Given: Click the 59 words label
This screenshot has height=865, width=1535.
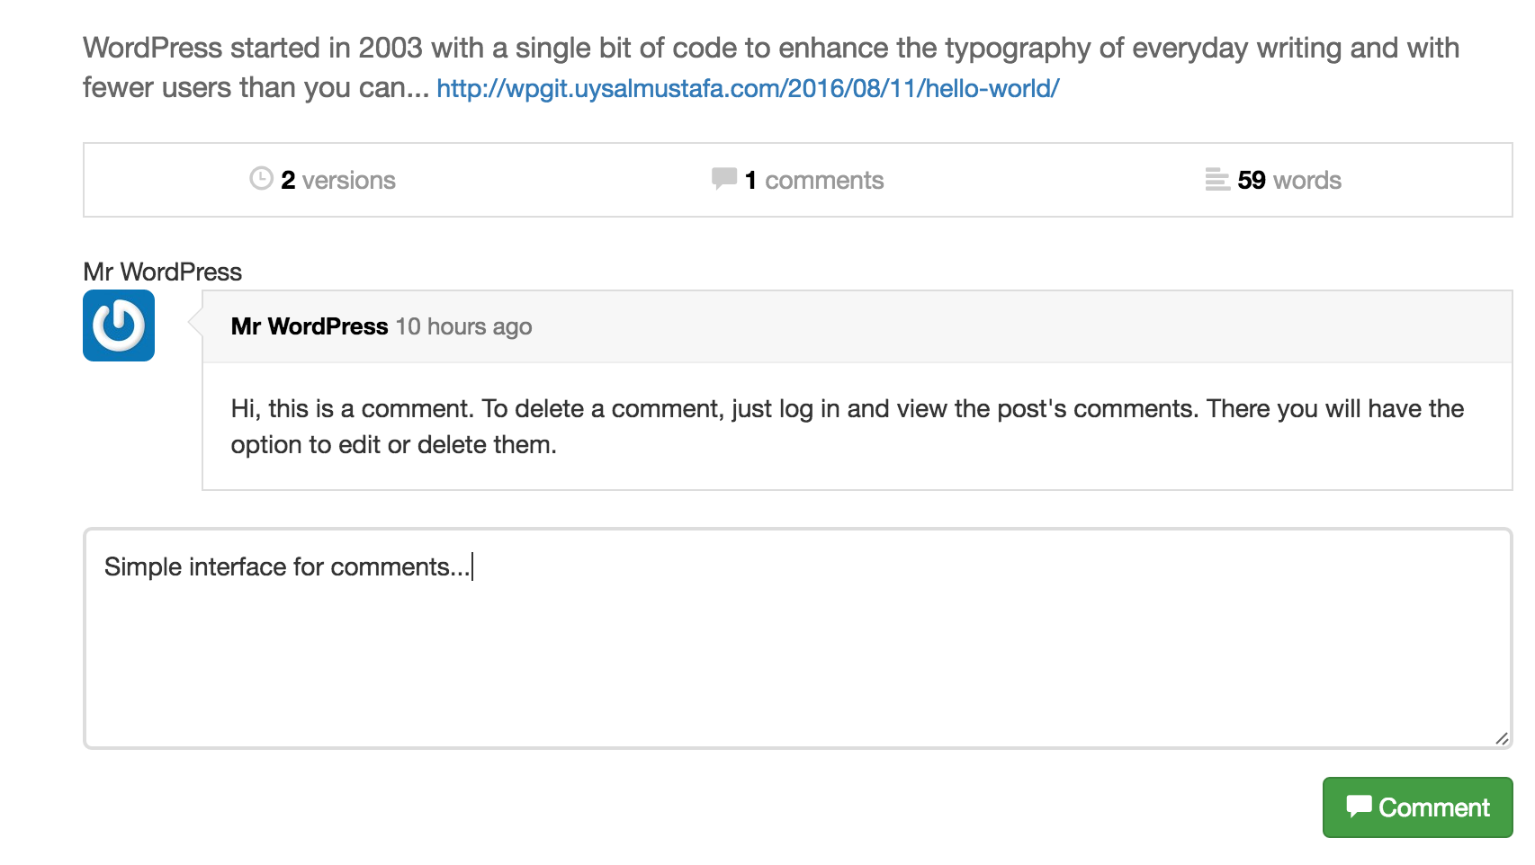Looking at the screenshot, I should [x=1288, y=180].
